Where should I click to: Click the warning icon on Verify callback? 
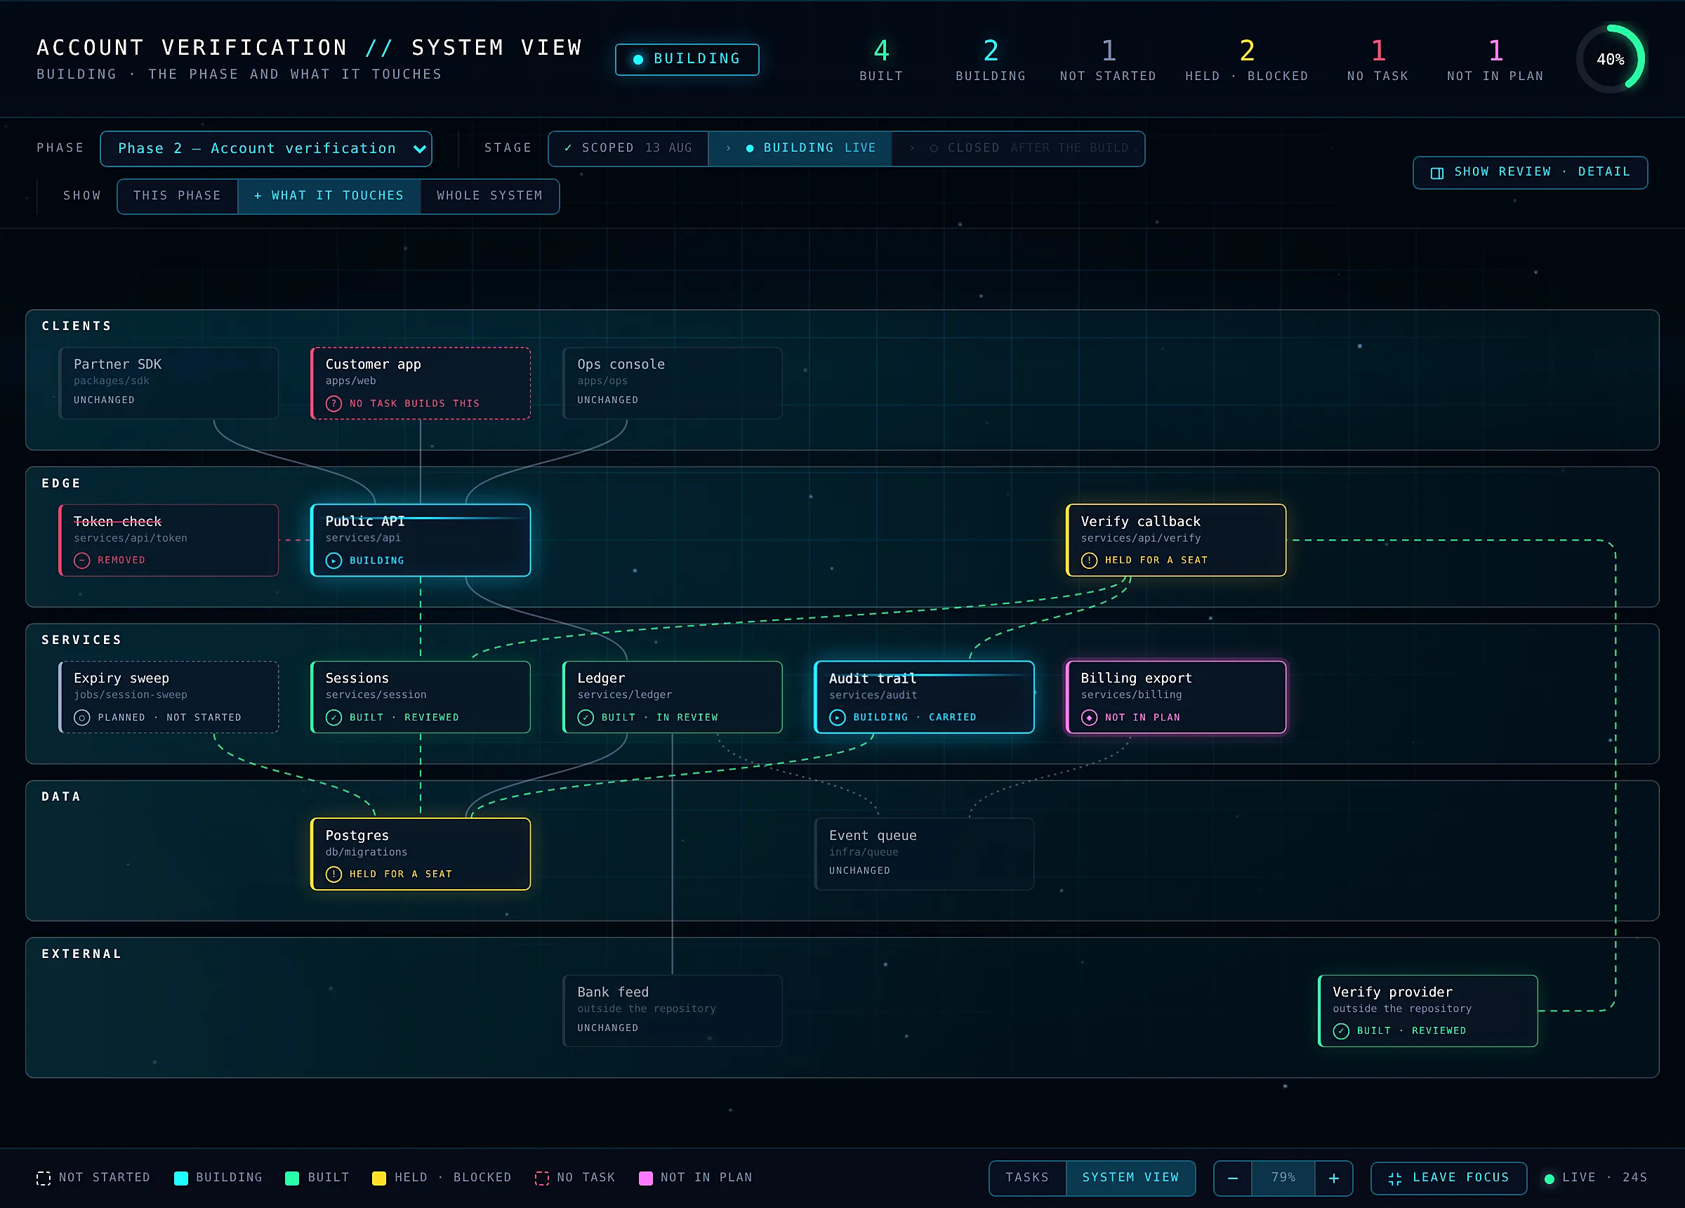pyautogui.click(x=1089, y=560)
